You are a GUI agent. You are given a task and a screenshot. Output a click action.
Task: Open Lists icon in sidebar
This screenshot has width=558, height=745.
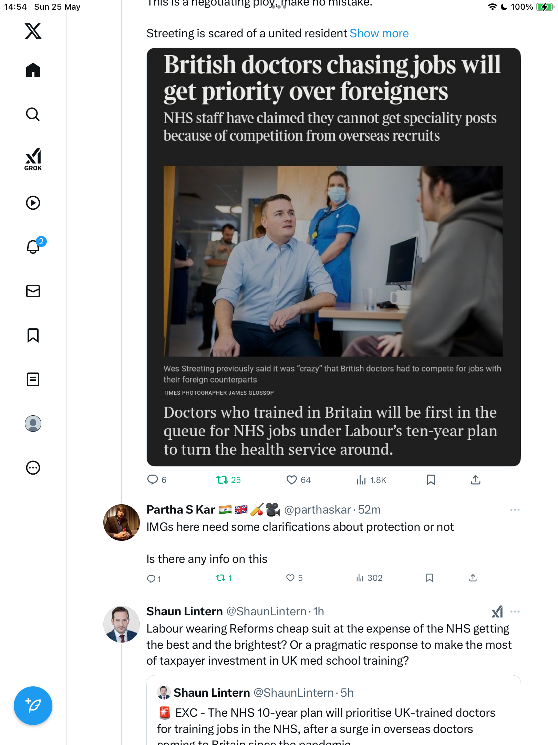33,379
